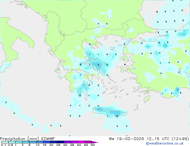Click the weatheronline.co.uk copyright link
The image size is (190, 146).
click(x=165, y=143)
